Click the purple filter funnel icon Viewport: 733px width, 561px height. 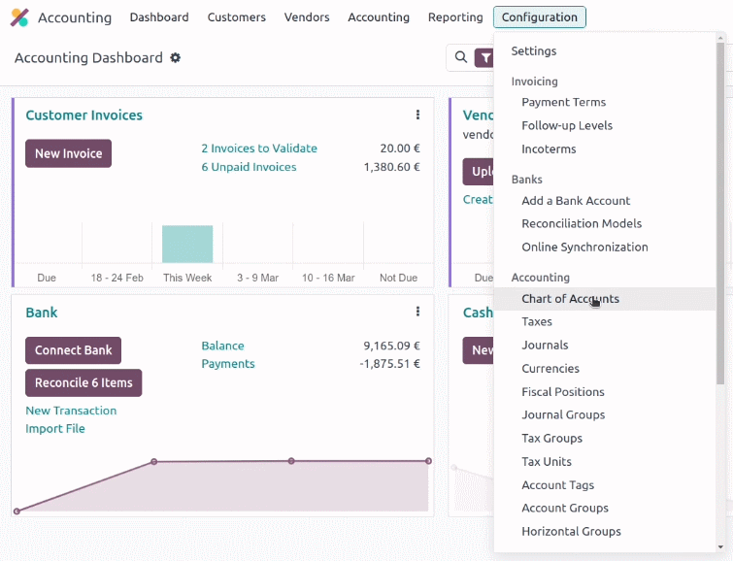(x=484, y=58)
